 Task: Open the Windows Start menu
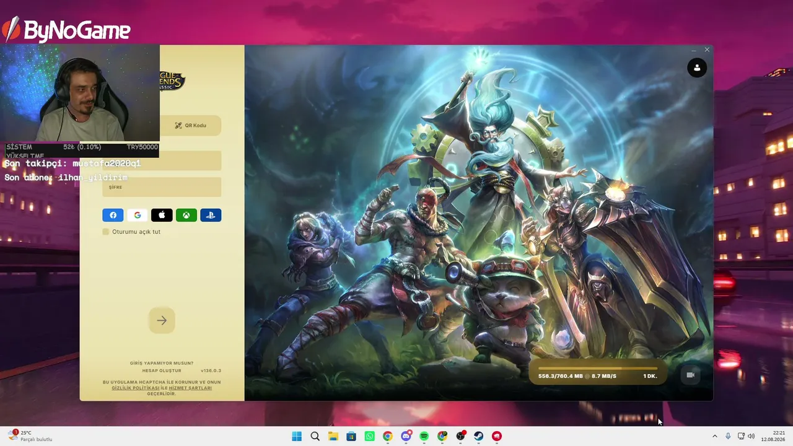coord(297,436)
